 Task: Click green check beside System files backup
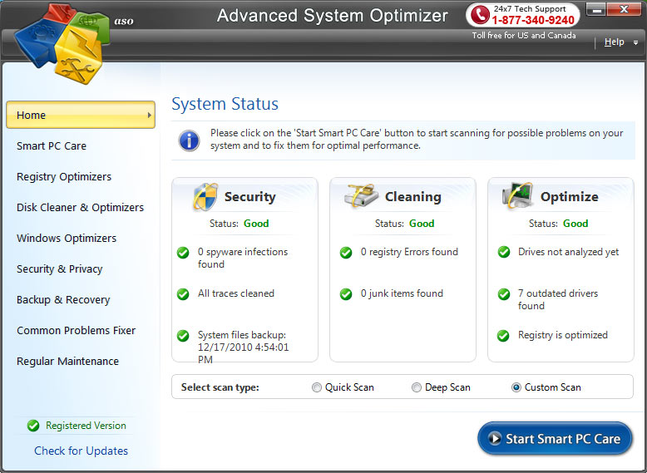(183, 336)
